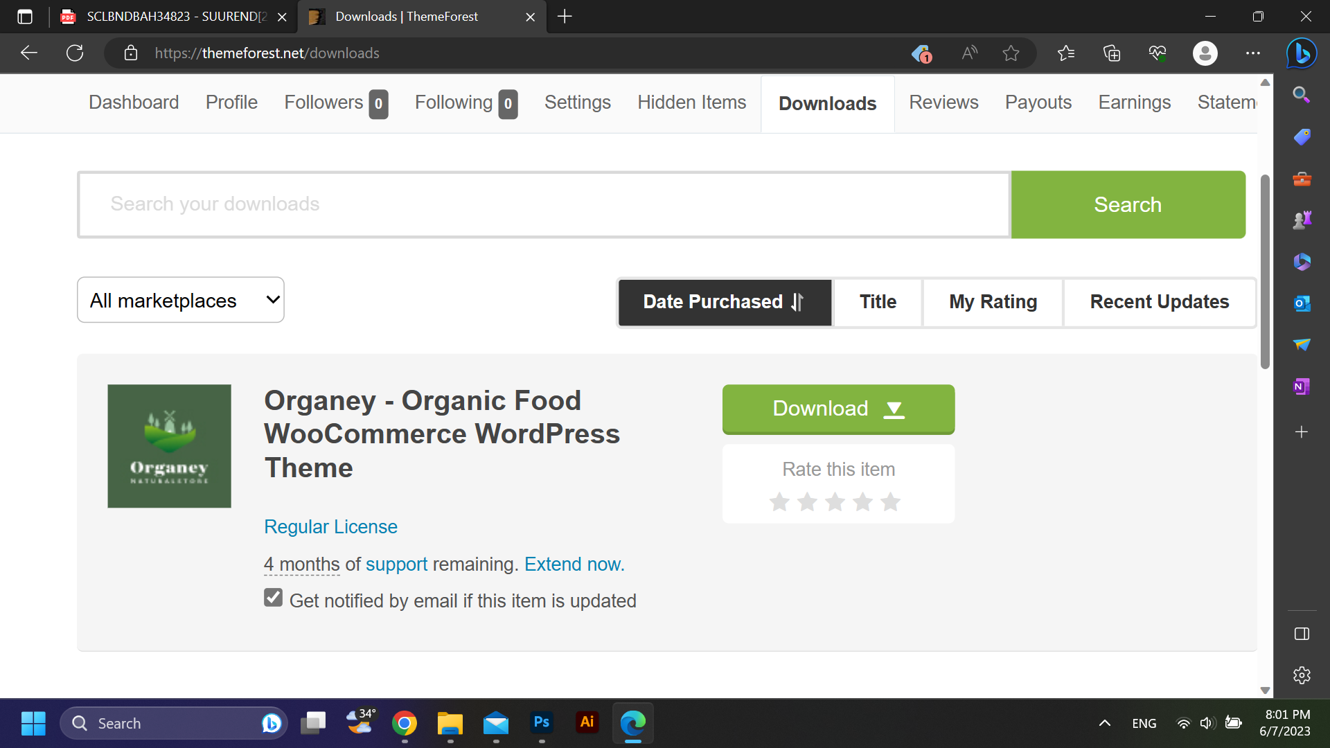Open the Followers tab
This screenshot has width=1330, height=748.
coord(336,103)
